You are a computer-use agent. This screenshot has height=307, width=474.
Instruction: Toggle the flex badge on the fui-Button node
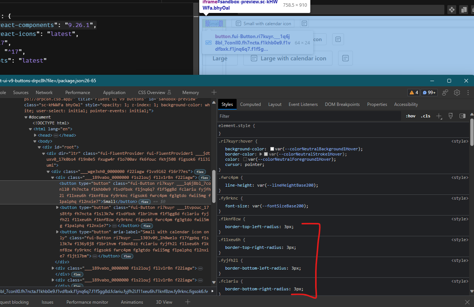pyautogui.click(x=144, y=201)
